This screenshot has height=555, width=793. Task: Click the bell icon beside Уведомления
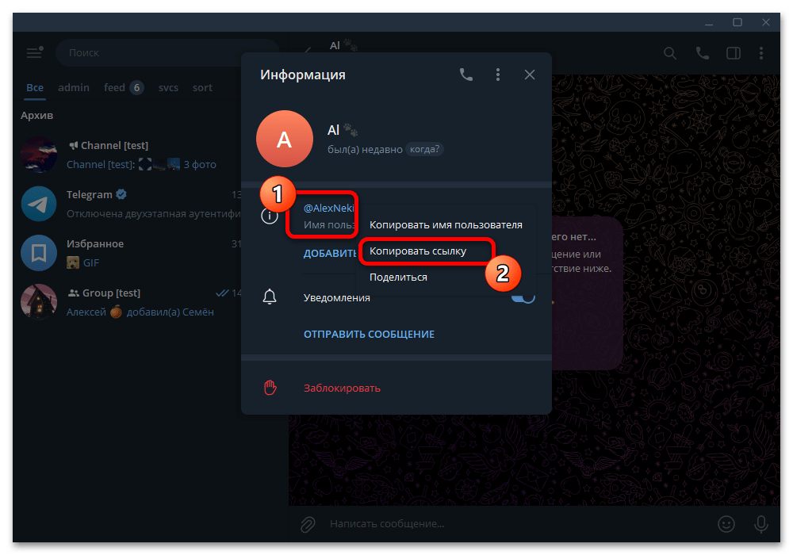tap(270, 297)
